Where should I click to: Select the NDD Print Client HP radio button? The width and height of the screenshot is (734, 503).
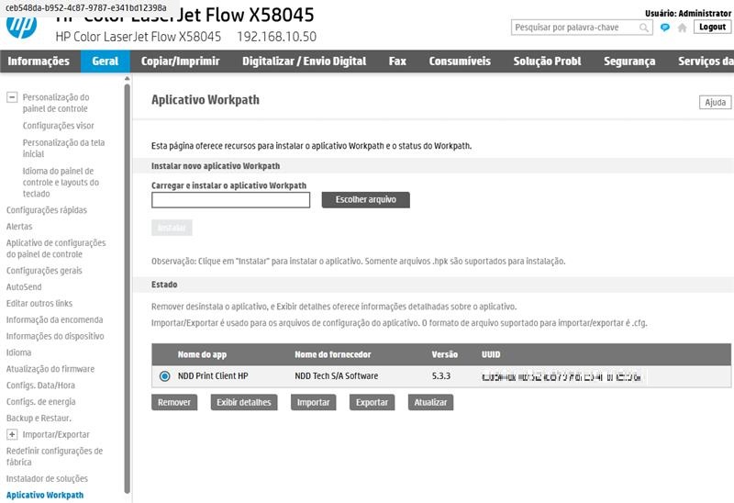click(165, 376)
